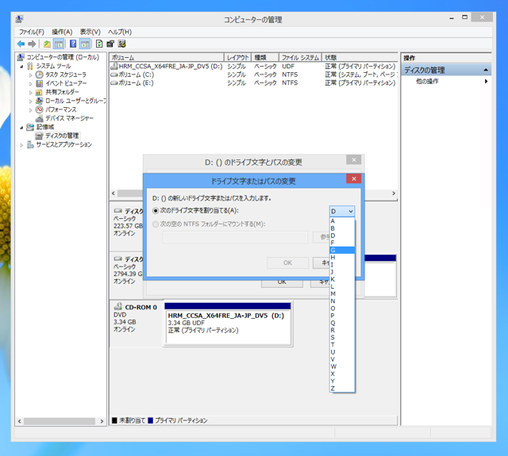
Task: Choose letter Z in the dropdown list
Action: [342, 389]
